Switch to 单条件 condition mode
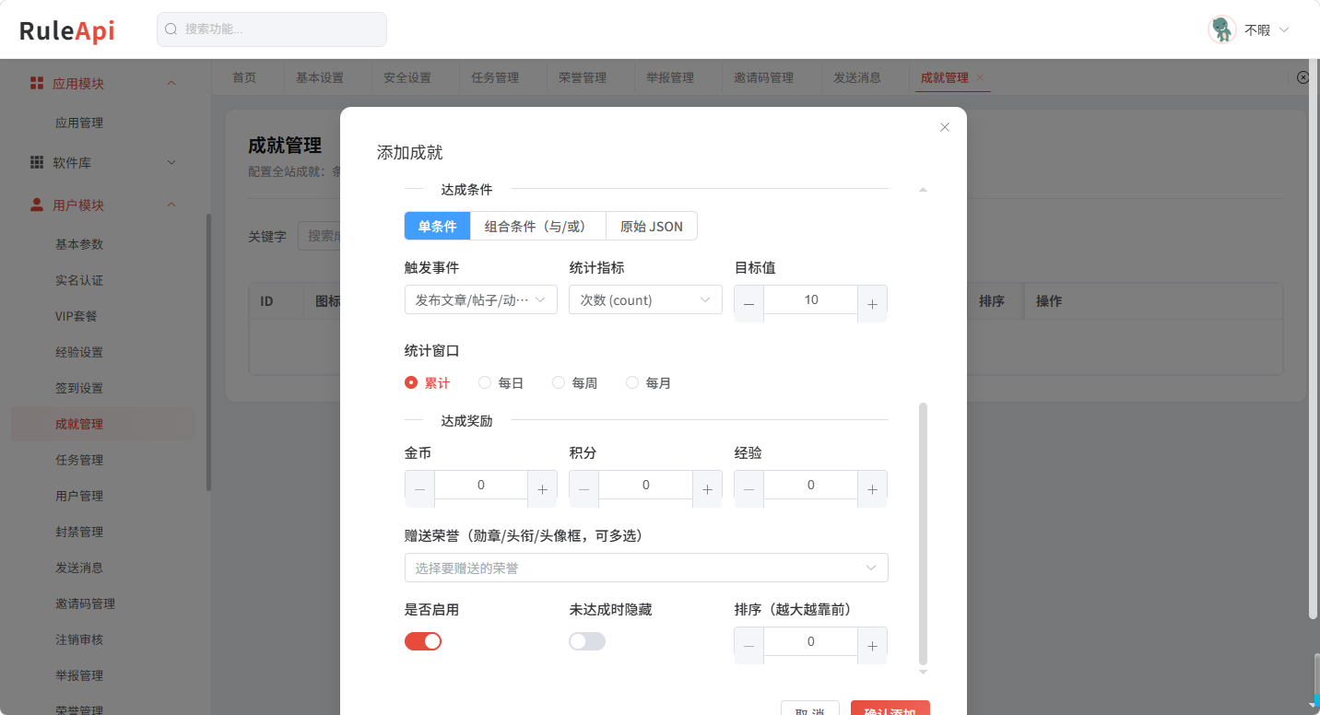This screenshot has height=715, width=1320. coord(438,226)
